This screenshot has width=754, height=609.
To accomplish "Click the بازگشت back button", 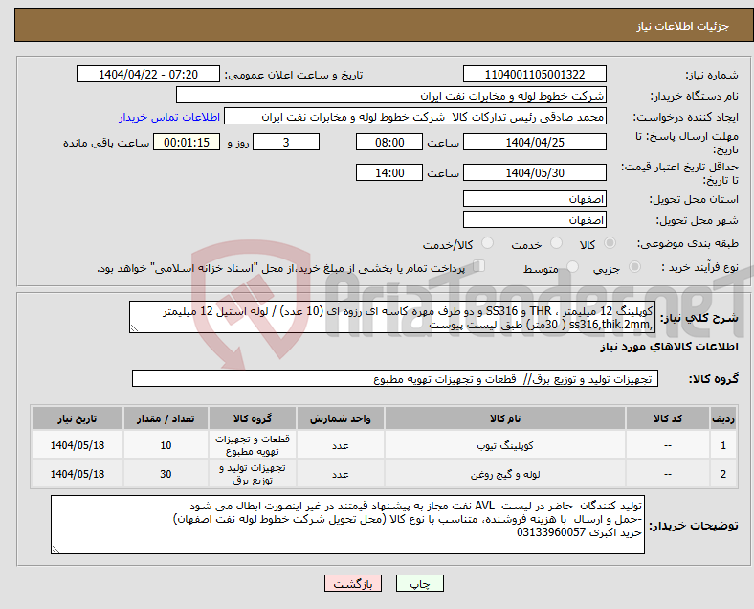I will (x=353, y=583).
